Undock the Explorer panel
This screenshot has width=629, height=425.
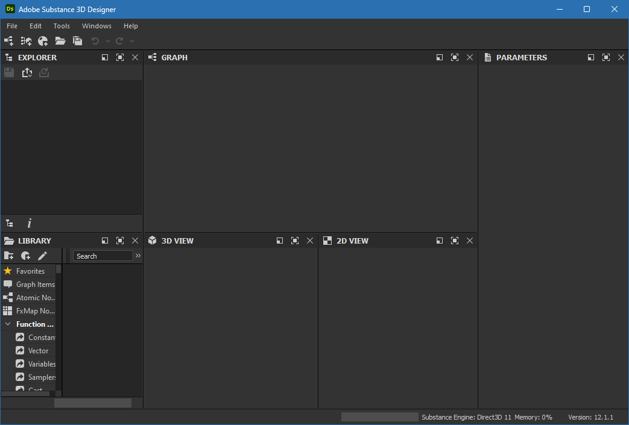point(105,57)
